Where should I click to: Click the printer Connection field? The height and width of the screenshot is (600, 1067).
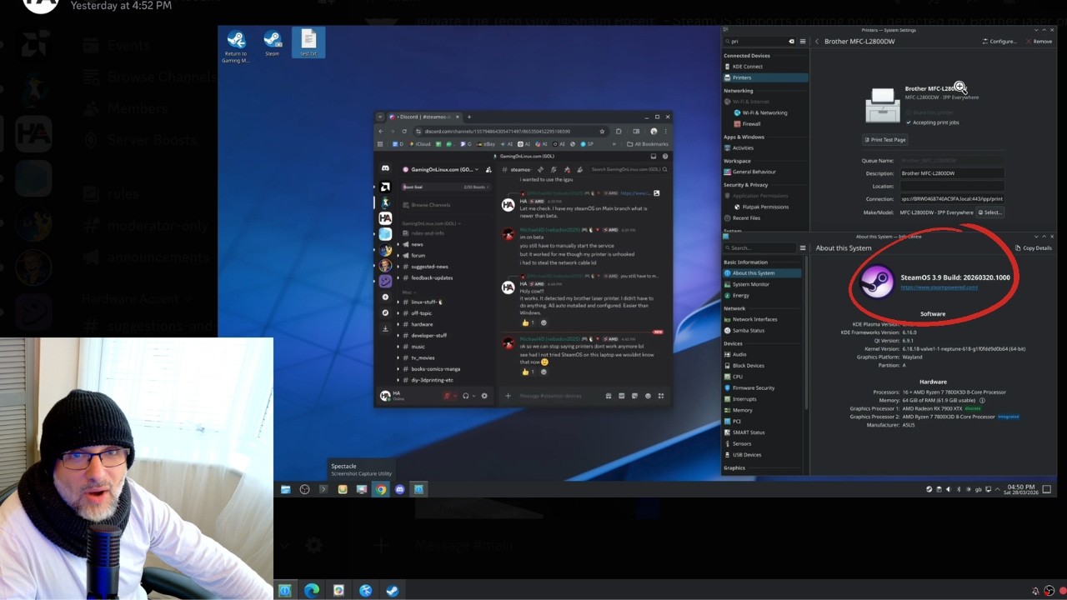951,199
